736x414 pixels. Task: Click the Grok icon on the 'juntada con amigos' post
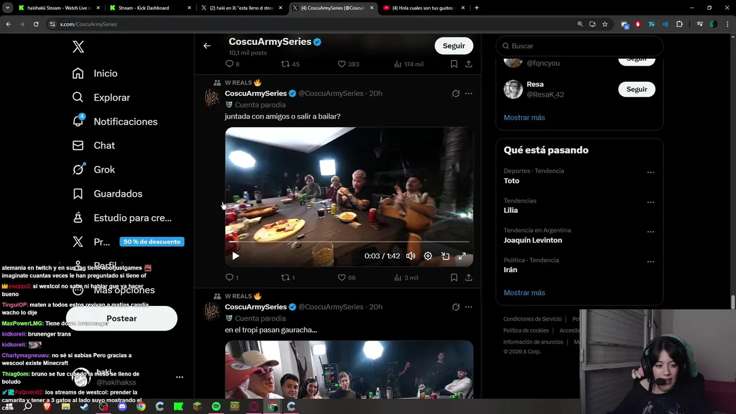(455, 94)
